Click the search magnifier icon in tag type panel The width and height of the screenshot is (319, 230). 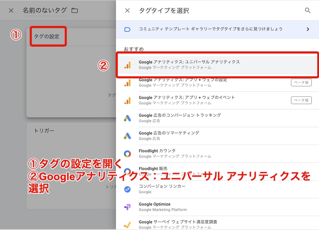click(307, 11)
